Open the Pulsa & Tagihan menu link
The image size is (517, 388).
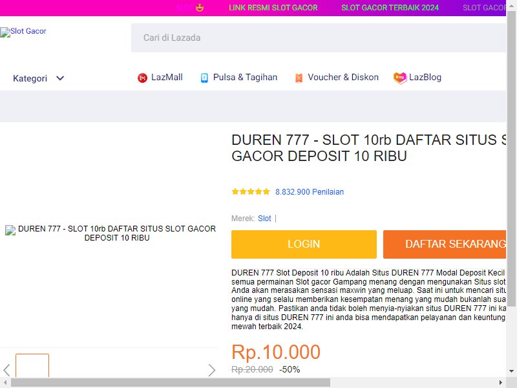[x=245, y=77]
